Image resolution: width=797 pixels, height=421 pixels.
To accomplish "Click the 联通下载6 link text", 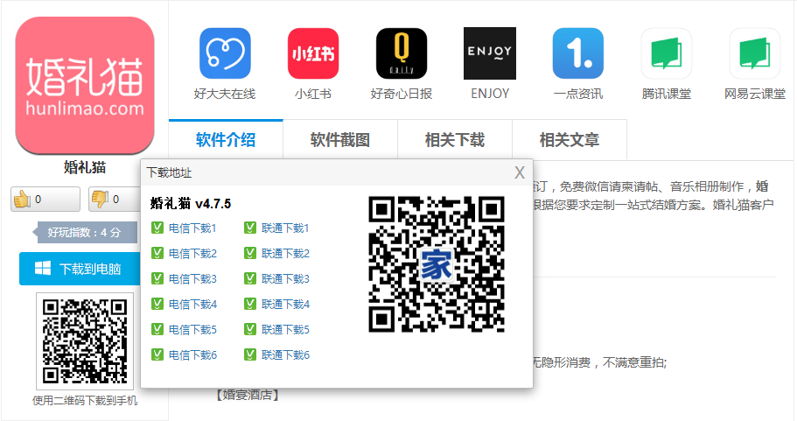I will (285, 355).
